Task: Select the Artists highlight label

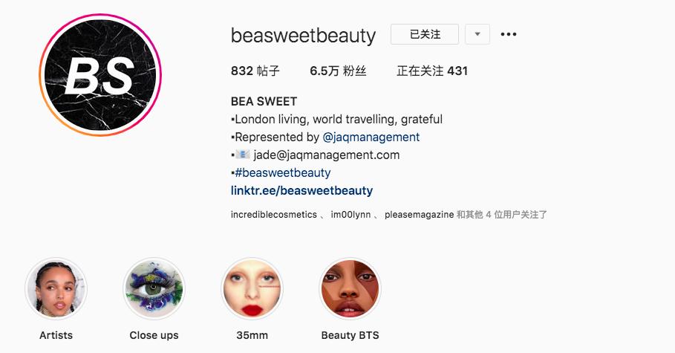Action: tap(56, 335)
